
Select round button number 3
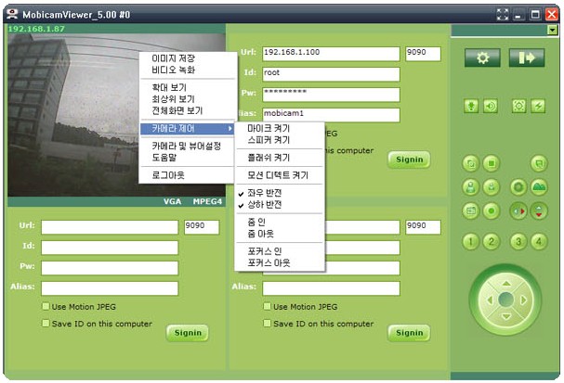point(518,241)
